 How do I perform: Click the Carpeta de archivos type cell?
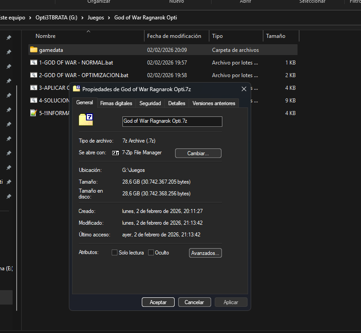point(235,50)
